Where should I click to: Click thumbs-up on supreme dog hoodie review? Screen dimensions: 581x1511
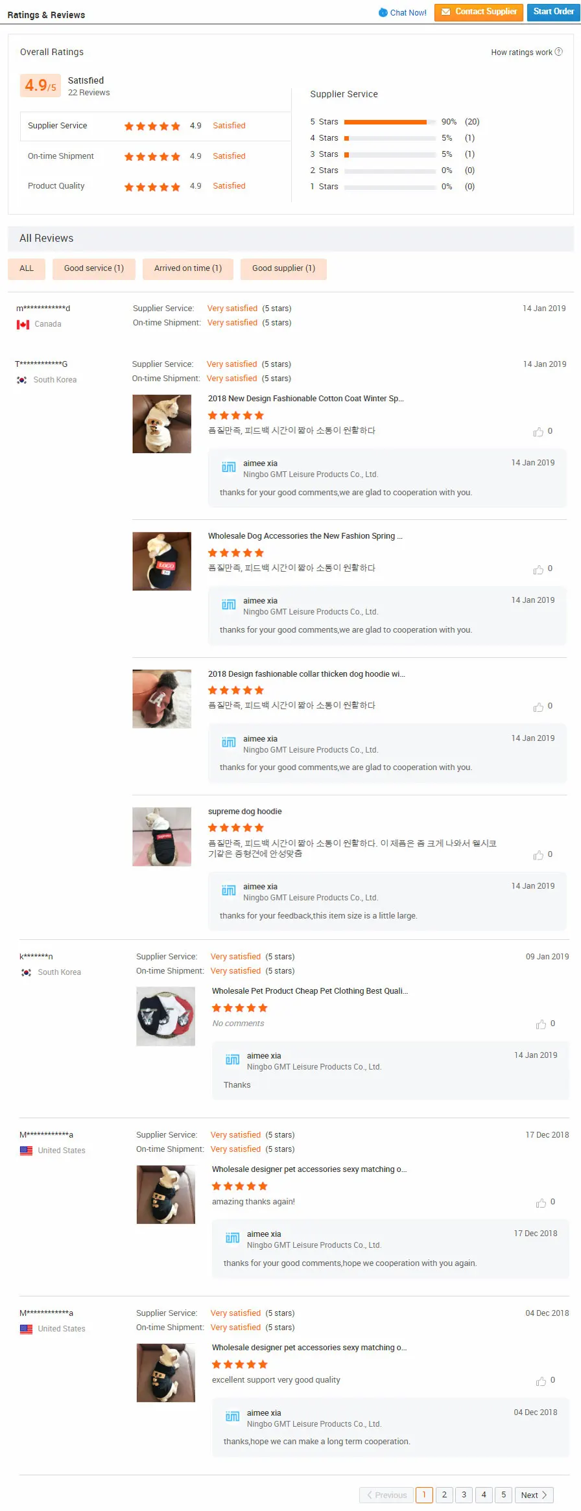click(x=538, y=855)
